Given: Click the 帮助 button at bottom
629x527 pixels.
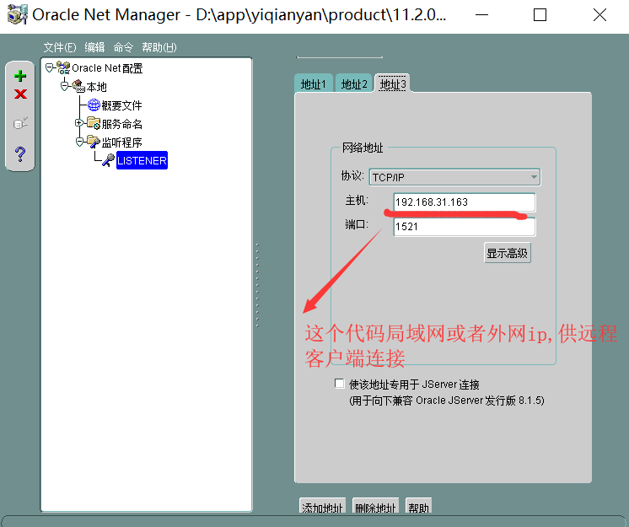Looking at the screenshot, I should [418, 507].
